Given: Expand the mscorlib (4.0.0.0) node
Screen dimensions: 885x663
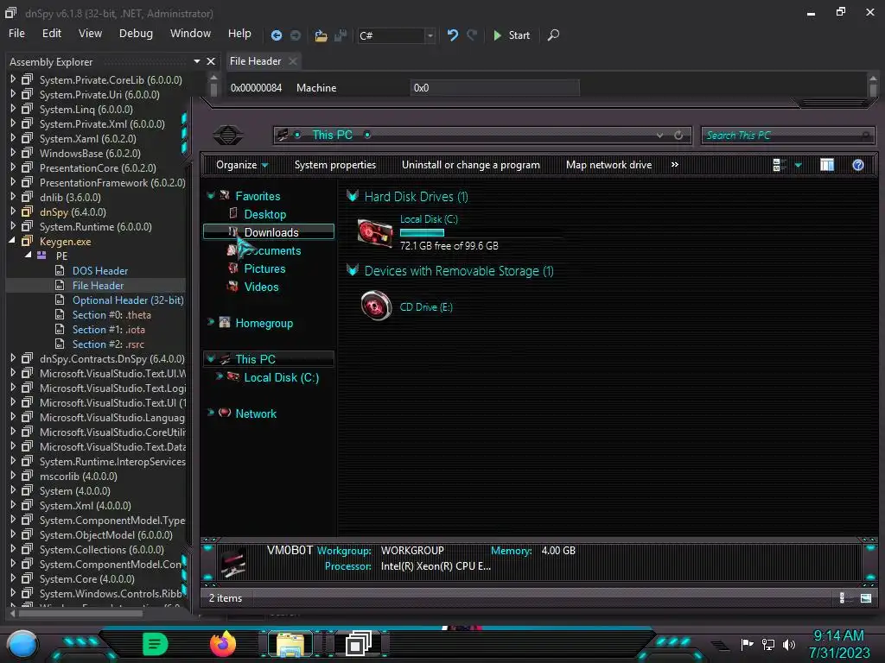Looking at the screenshot, I should pyautogui.click(x=13, y=476).
